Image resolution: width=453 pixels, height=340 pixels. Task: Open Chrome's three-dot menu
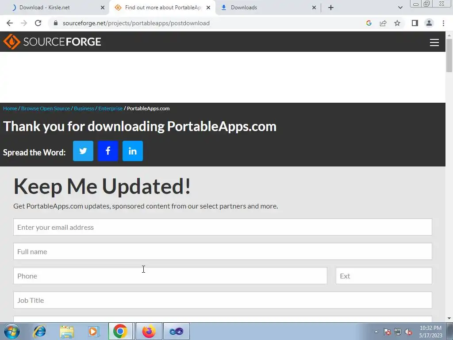pyautogui.click(x=443, y=23)
